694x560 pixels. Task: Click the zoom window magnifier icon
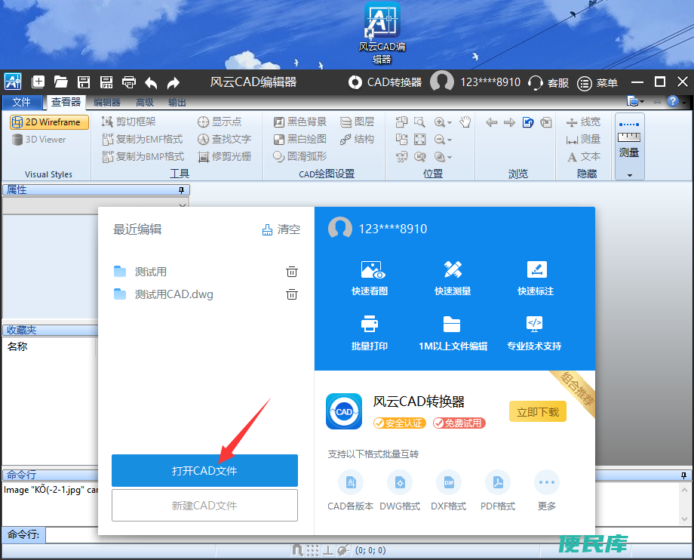(419, 122)
